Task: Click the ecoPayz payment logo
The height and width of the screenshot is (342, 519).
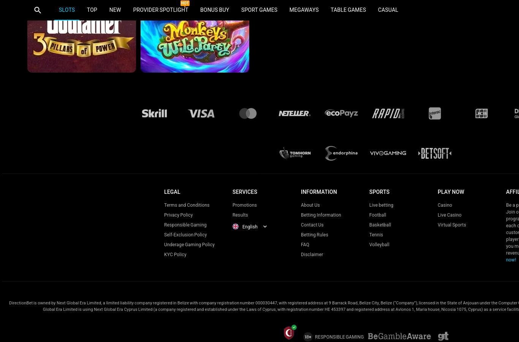Action: (342, 113)
